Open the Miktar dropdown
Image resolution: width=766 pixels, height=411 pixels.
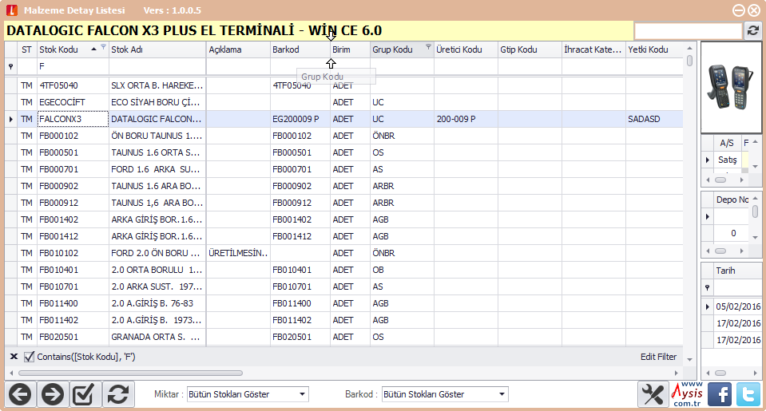[303, 394]
